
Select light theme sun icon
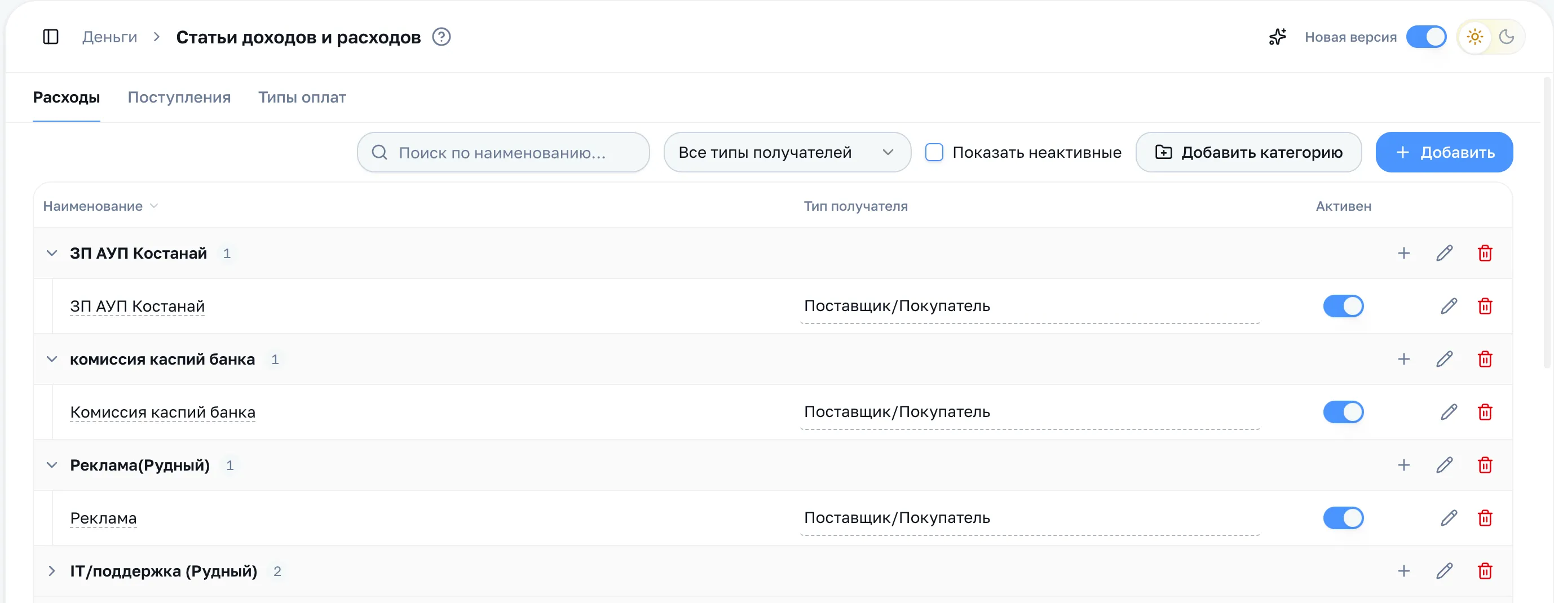[x=1475, y=37]
